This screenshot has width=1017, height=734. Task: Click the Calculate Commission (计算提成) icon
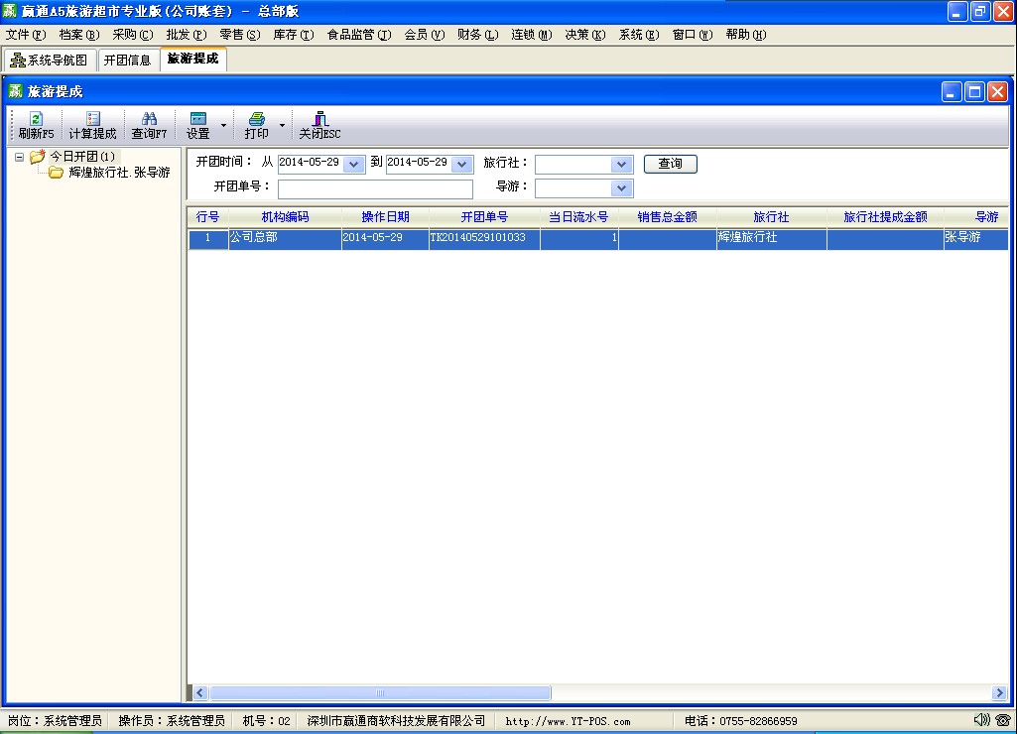tap(92, 119)
